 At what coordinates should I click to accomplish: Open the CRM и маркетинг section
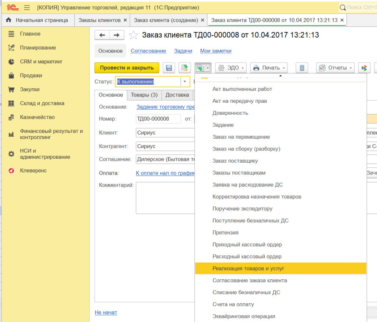pyautogui.click(x=41, y=62)
